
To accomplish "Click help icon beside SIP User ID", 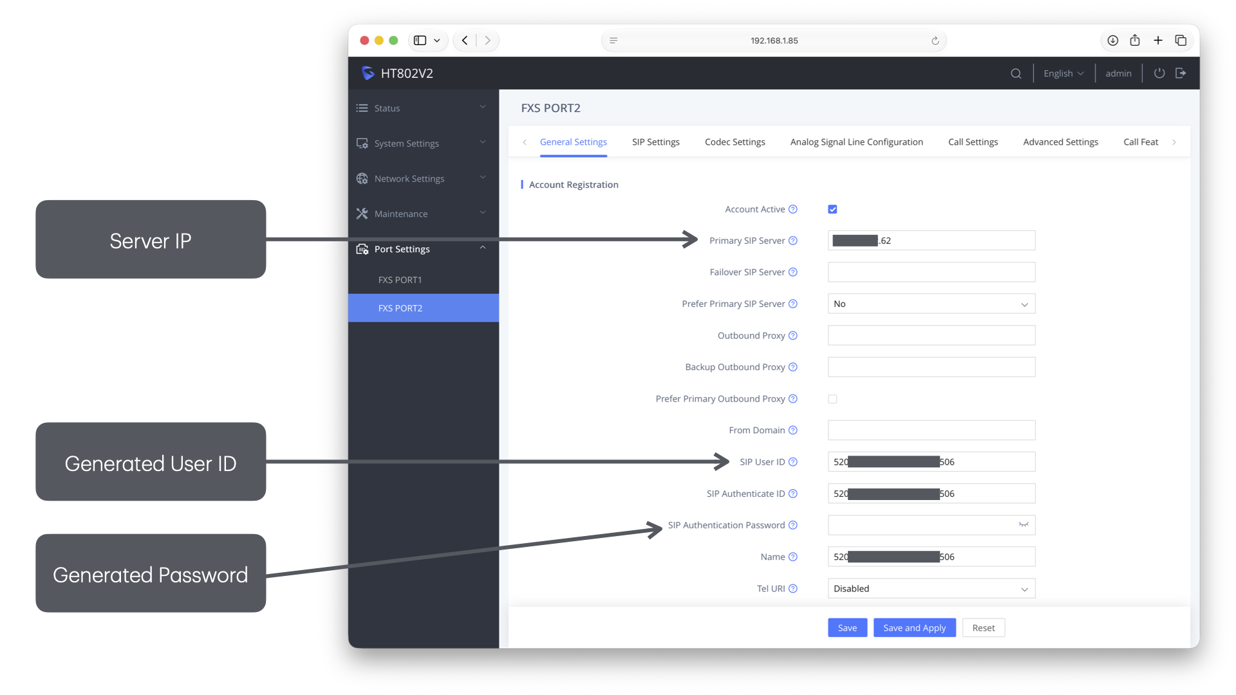I will [793, 462].
